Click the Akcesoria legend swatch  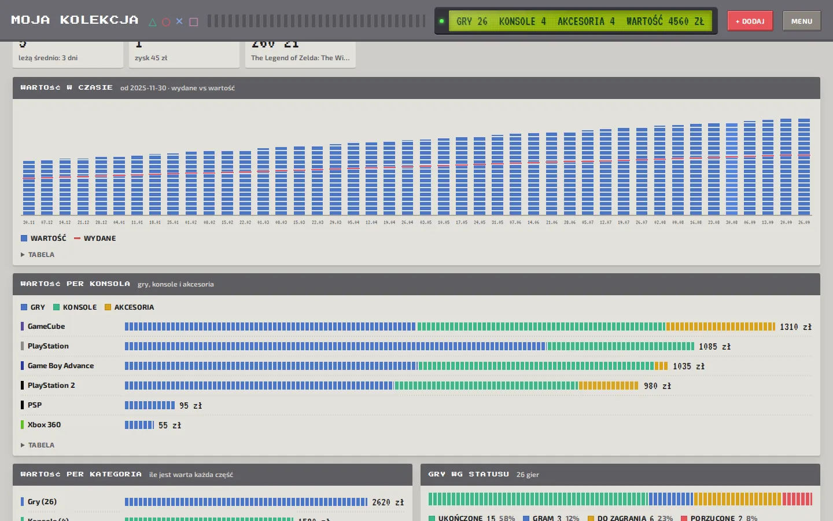point(108,307)
